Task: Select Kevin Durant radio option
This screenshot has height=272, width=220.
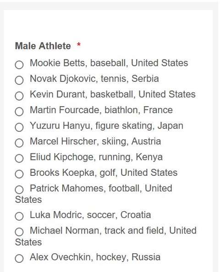Action: 19,96
